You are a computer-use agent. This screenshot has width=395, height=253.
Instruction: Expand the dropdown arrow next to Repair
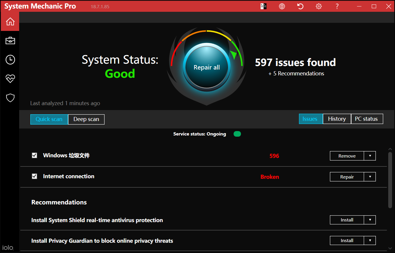[x=370, y=177]
